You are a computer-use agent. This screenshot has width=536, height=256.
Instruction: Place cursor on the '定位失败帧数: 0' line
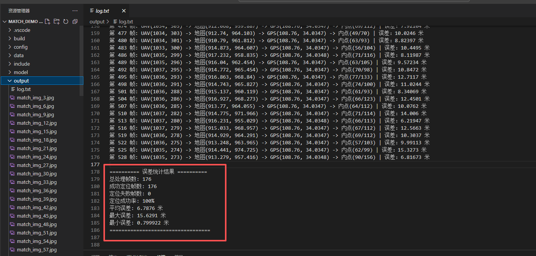pyautogui.click(x=130, y=193)
